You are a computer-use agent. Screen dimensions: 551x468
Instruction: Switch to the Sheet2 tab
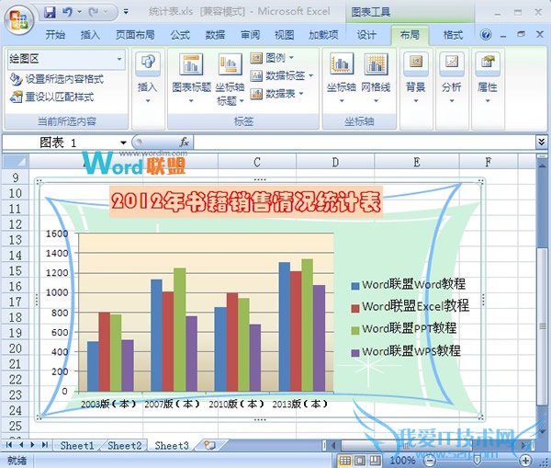pyautogui.click(x=124, y=446)
